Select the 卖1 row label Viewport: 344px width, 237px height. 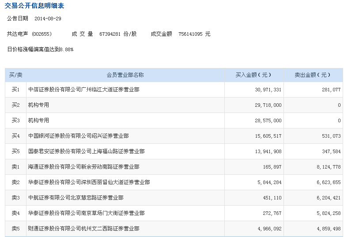[x=15, y=167]
